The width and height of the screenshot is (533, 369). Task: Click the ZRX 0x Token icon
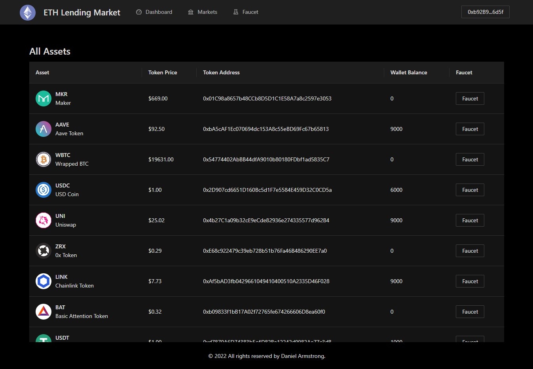(44, 251)
